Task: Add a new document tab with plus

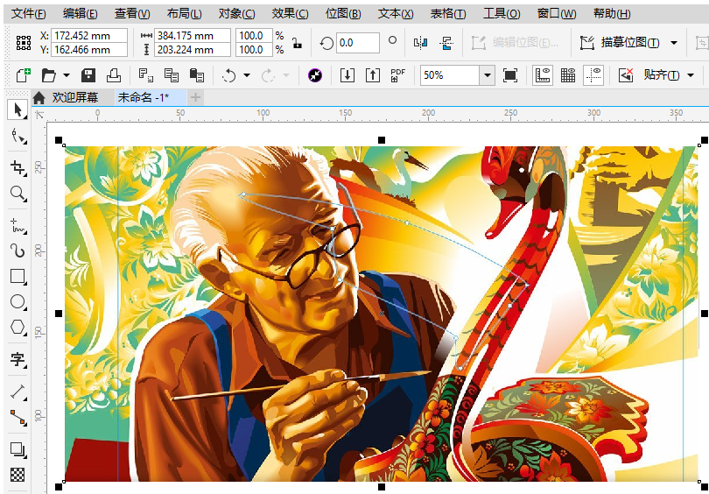Action: point(195,97)
